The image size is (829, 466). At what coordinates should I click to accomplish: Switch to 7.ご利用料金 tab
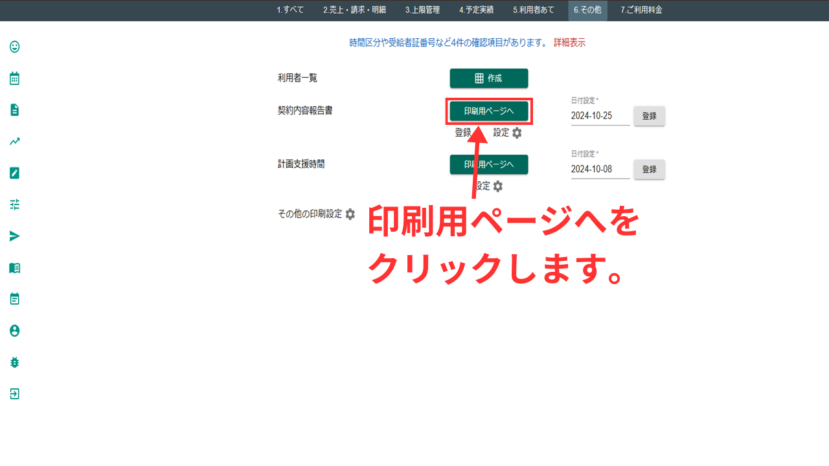[x=641, y=10]
